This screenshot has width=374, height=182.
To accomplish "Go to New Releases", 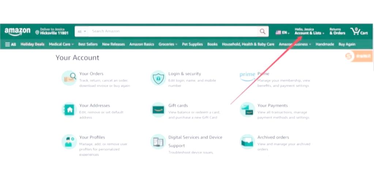I will tap(114, 44).
